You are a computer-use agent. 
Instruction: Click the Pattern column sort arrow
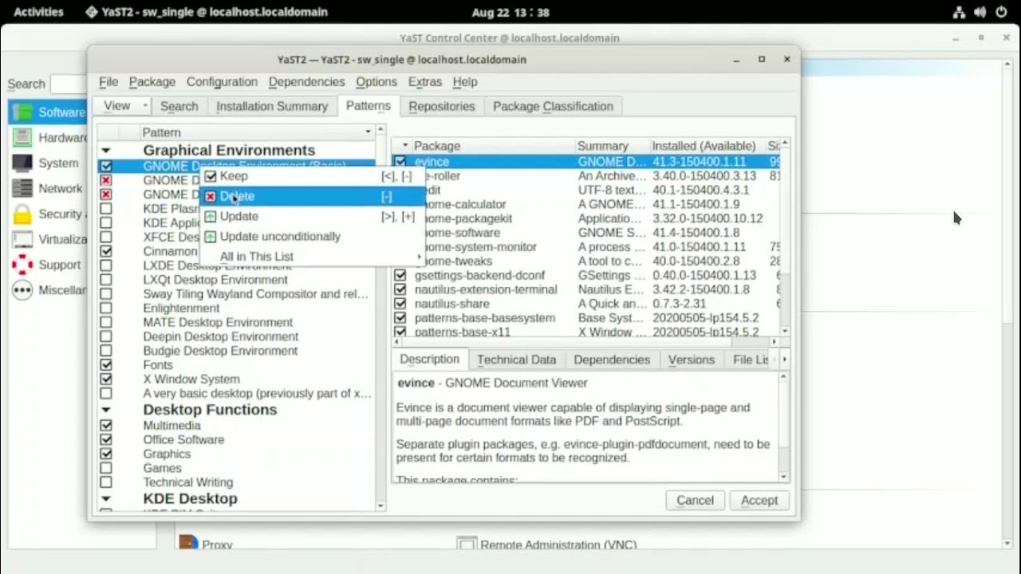(x=368, y=132)
